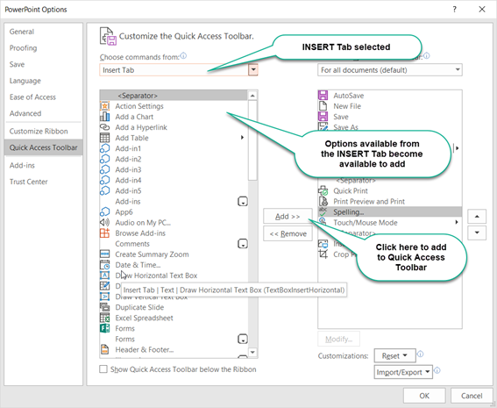
Task: Select the Header & Footer icon
Action: [x=104, y=349]
